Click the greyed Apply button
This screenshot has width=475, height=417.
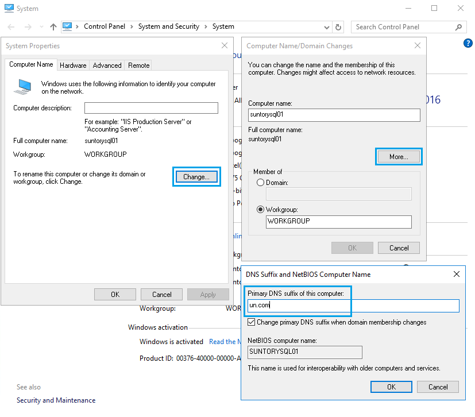click(208, 294)
